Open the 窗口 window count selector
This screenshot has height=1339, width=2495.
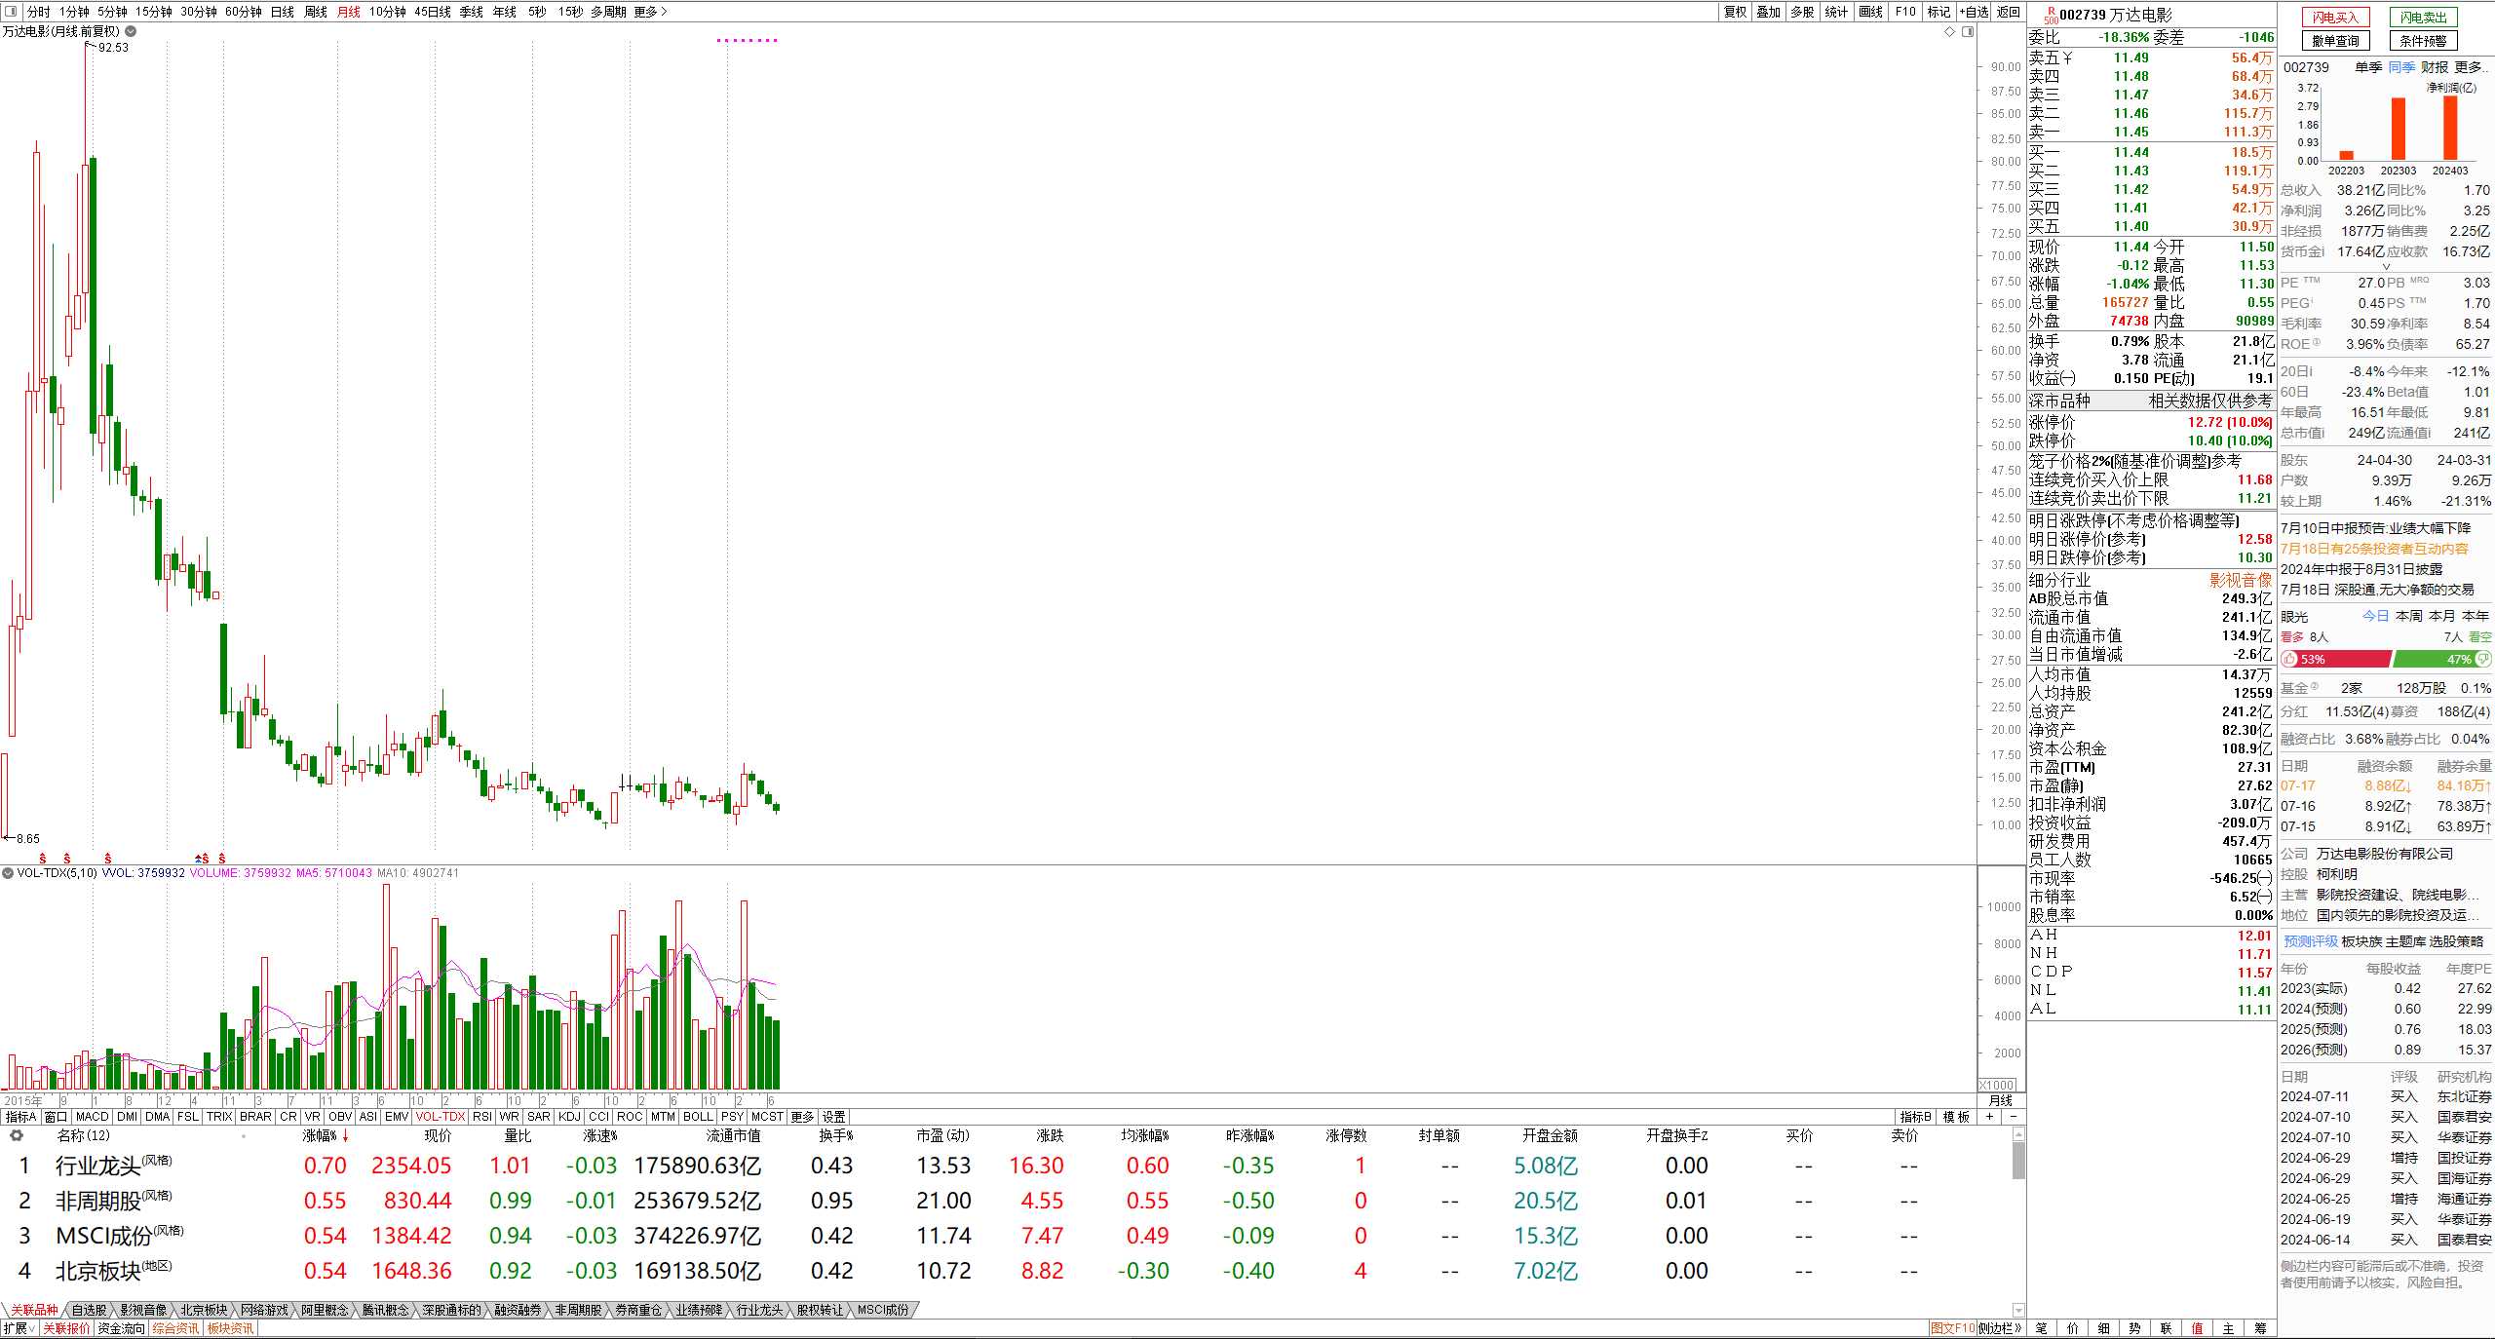[56, 1117]
